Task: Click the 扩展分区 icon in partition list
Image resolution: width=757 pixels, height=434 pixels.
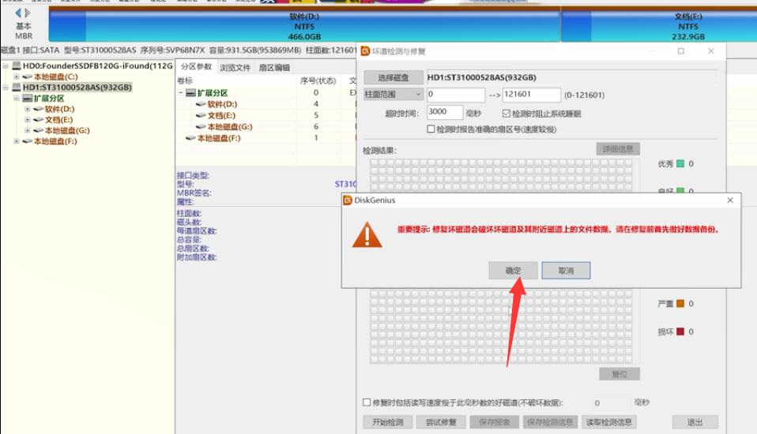Action: point(190,92)
